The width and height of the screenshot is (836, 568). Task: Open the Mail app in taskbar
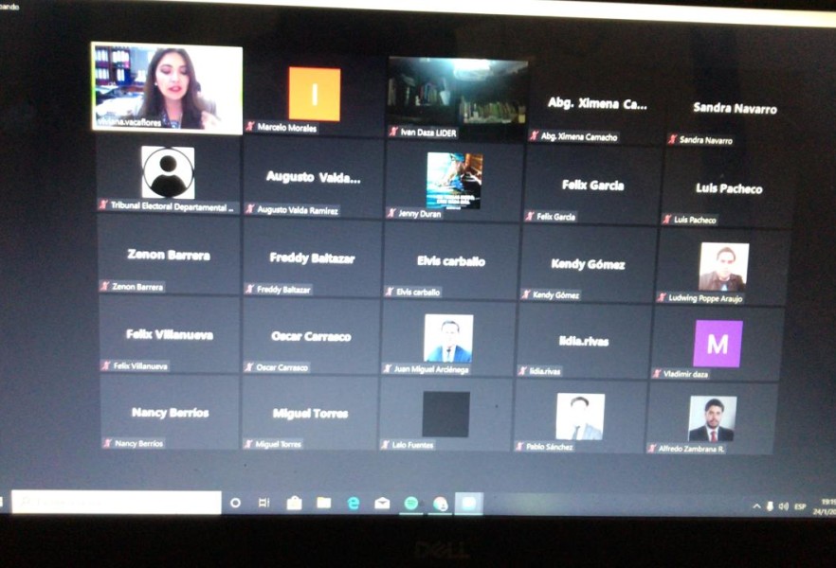[382, 504]
